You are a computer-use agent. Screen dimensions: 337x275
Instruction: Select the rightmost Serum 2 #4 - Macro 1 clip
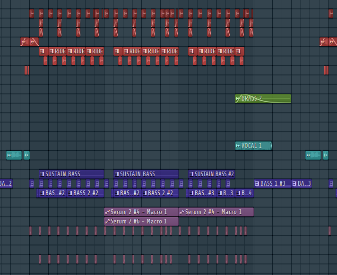click(x=216, y=212)
